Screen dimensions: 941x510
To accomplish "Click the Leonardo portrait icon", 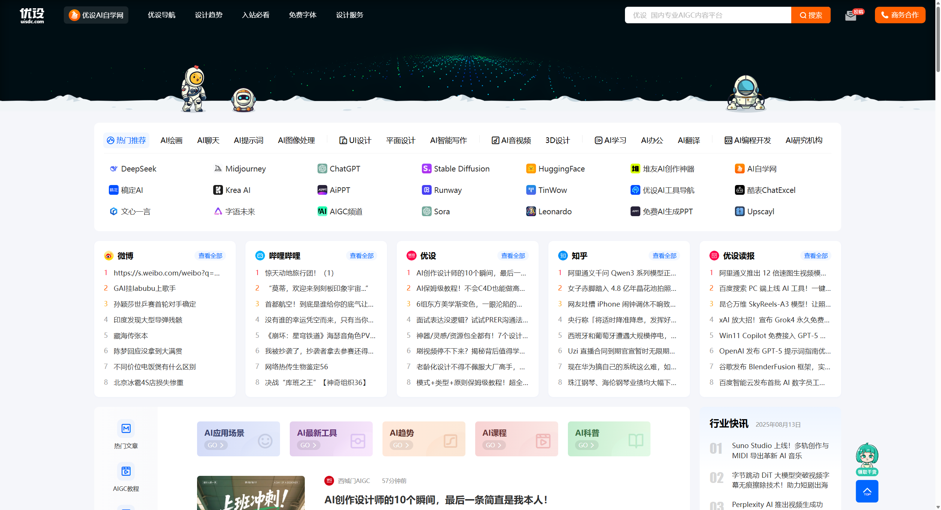I will (531, 212).
